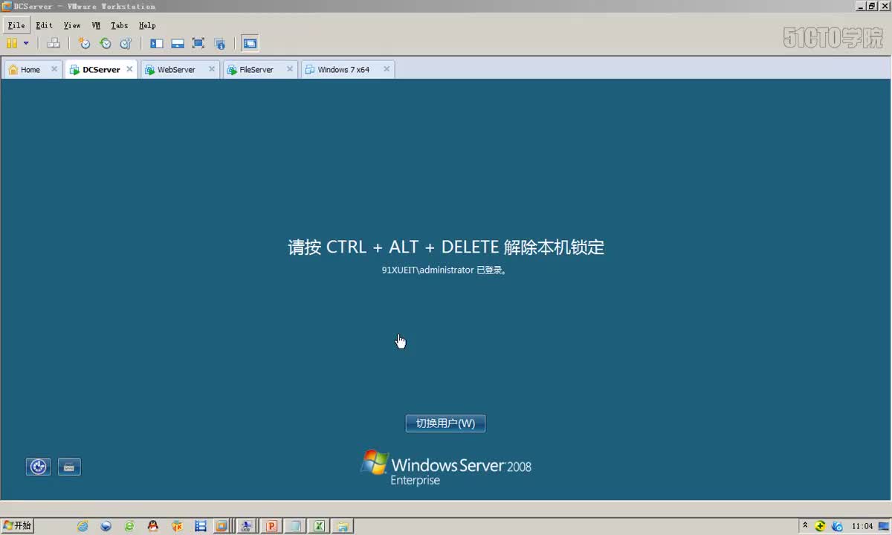Open the VM menu

pos(96,25)
